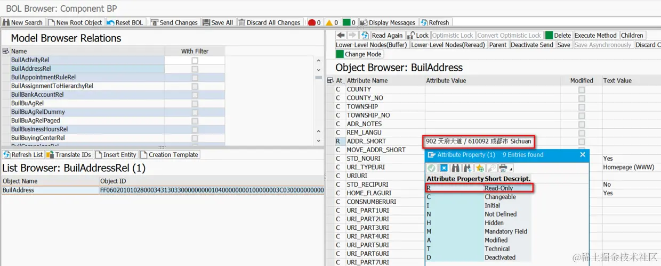Viewport: 661px width, 266px height.
Task: Click Refresh List in List Browser toolbar
Action: 23,154
